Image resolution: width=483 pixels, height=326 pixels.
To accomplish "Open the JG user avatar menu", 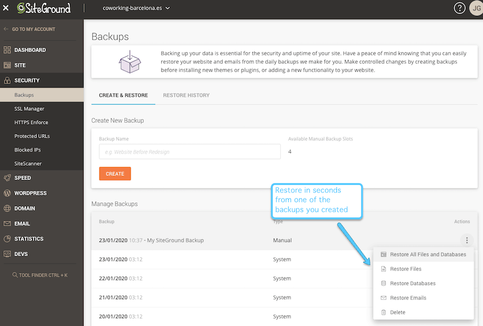I will 476,8.
